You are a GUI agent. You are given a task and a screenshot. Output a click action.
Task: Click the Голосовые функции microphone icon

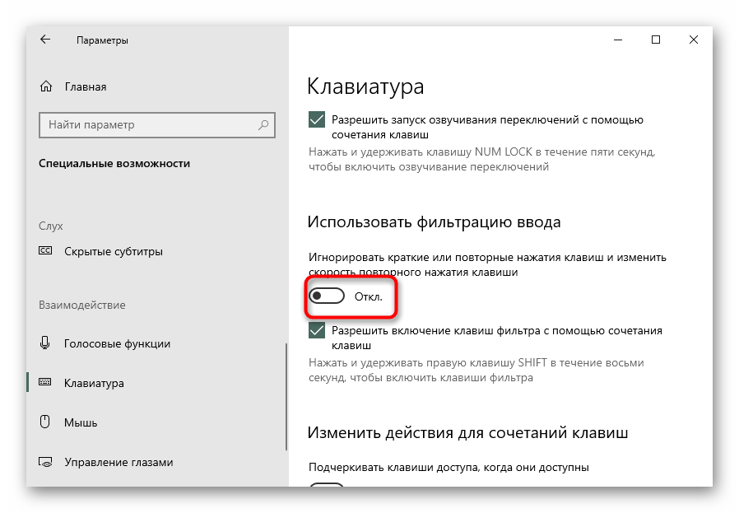[45, 343]
